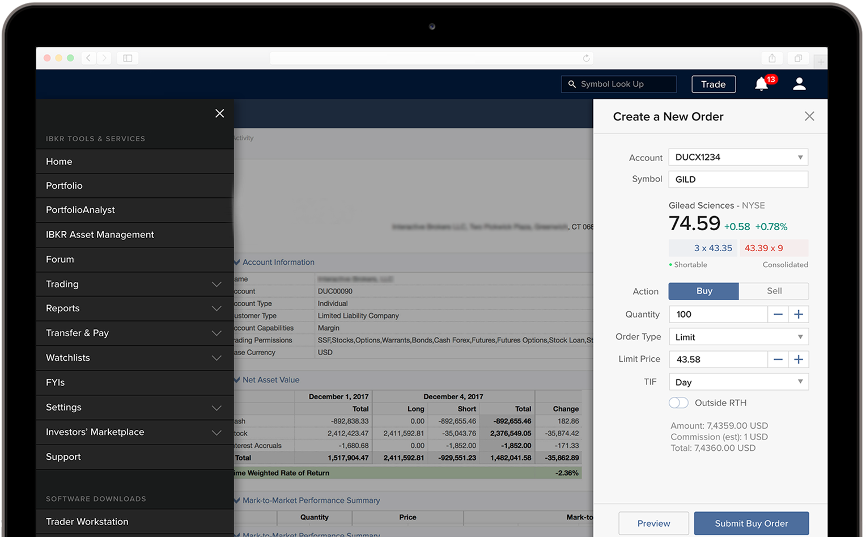Viewport: 866px width, 537px height.
Task: Click the Quantity field showing 100
Action: (x=718, y=314)
